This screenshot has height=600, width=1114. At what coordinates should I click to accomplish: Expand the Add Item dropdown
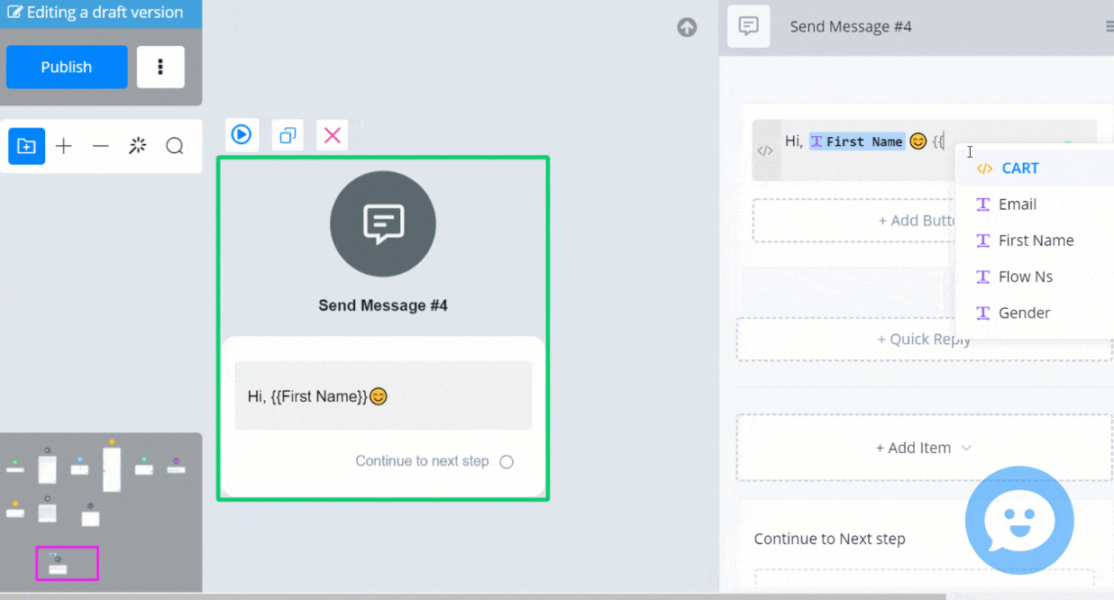click(x=925, y=448)
